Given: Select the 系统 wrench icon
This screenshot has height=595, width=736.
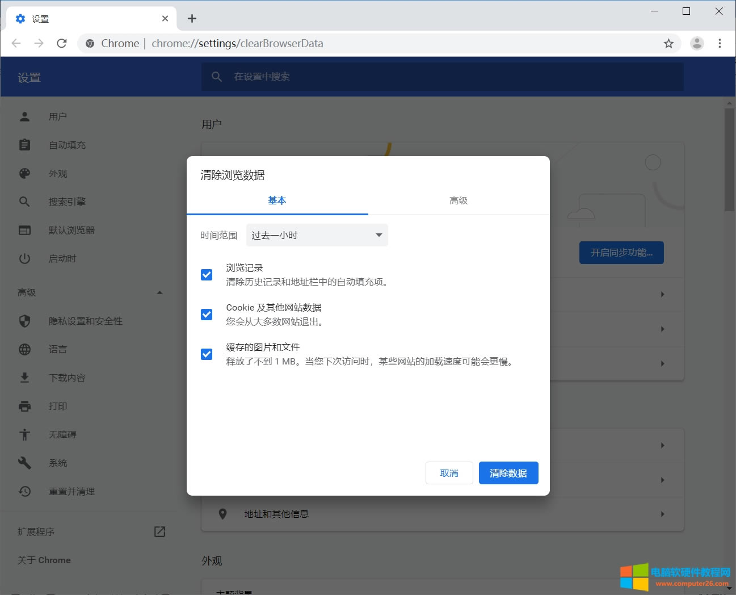Looking at the screenshot, I should point(24,463).
